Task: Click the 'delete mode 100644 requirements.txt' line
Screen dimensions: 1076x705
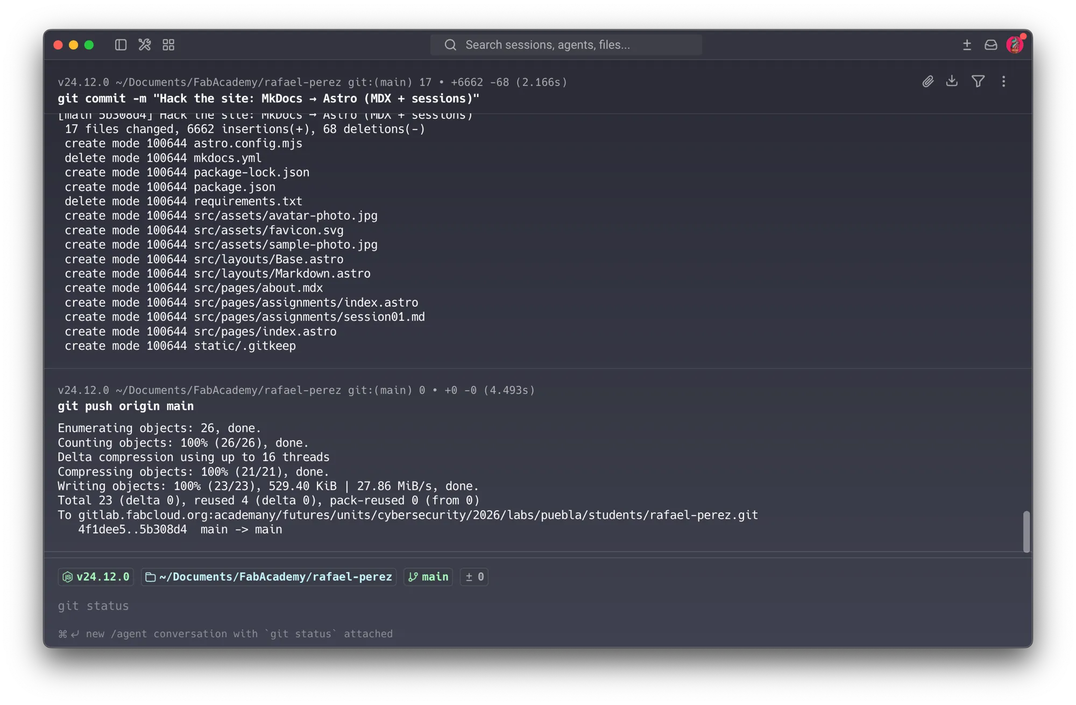Action: coord(183,201)
